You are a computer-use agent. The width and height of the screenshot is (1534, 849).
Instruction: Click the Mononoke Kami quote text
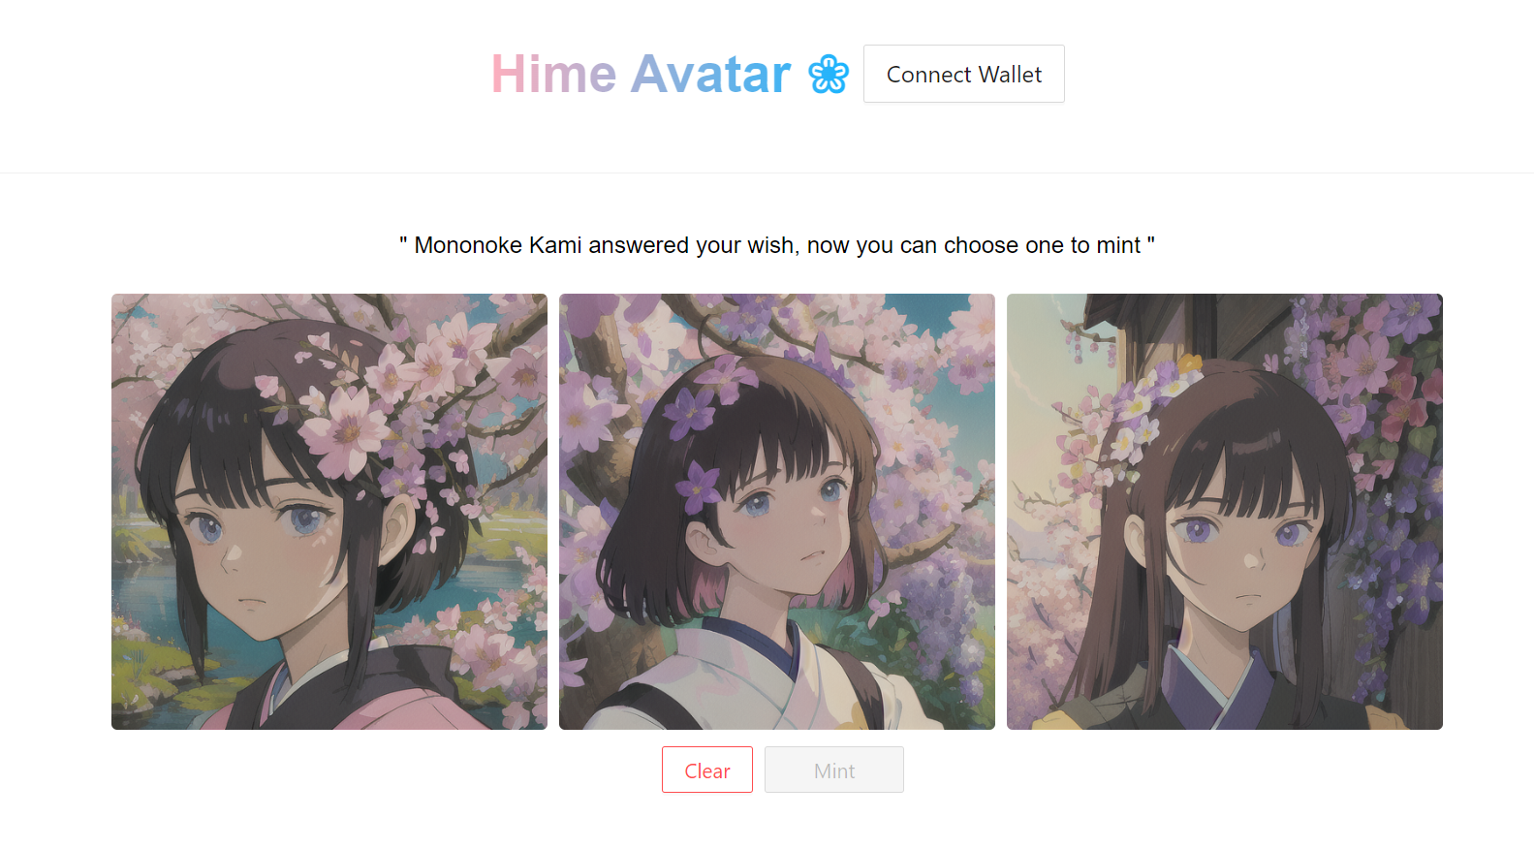[x=777, y=245]
